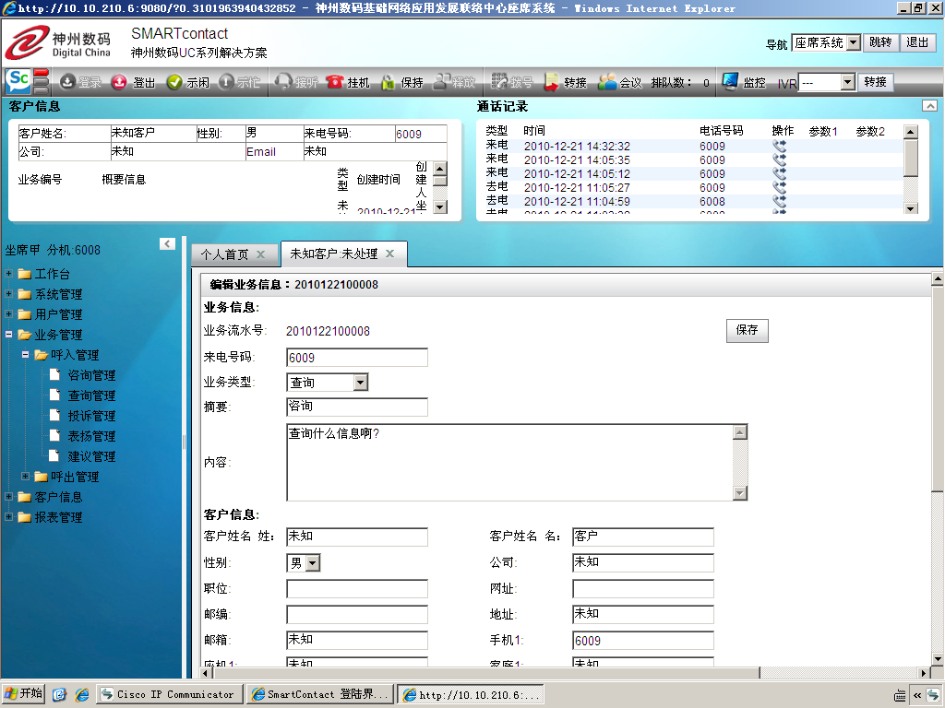Click the 公司 company input field
Image resolution: width=945 pixels, height=708 pixels.
point(643,562)
